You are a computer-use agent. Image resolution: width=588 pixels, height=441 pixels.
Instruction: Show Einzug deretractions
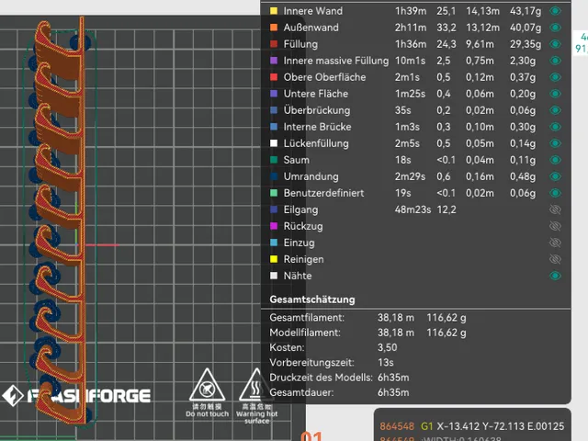pyautogui.click(x=555, y=243)
